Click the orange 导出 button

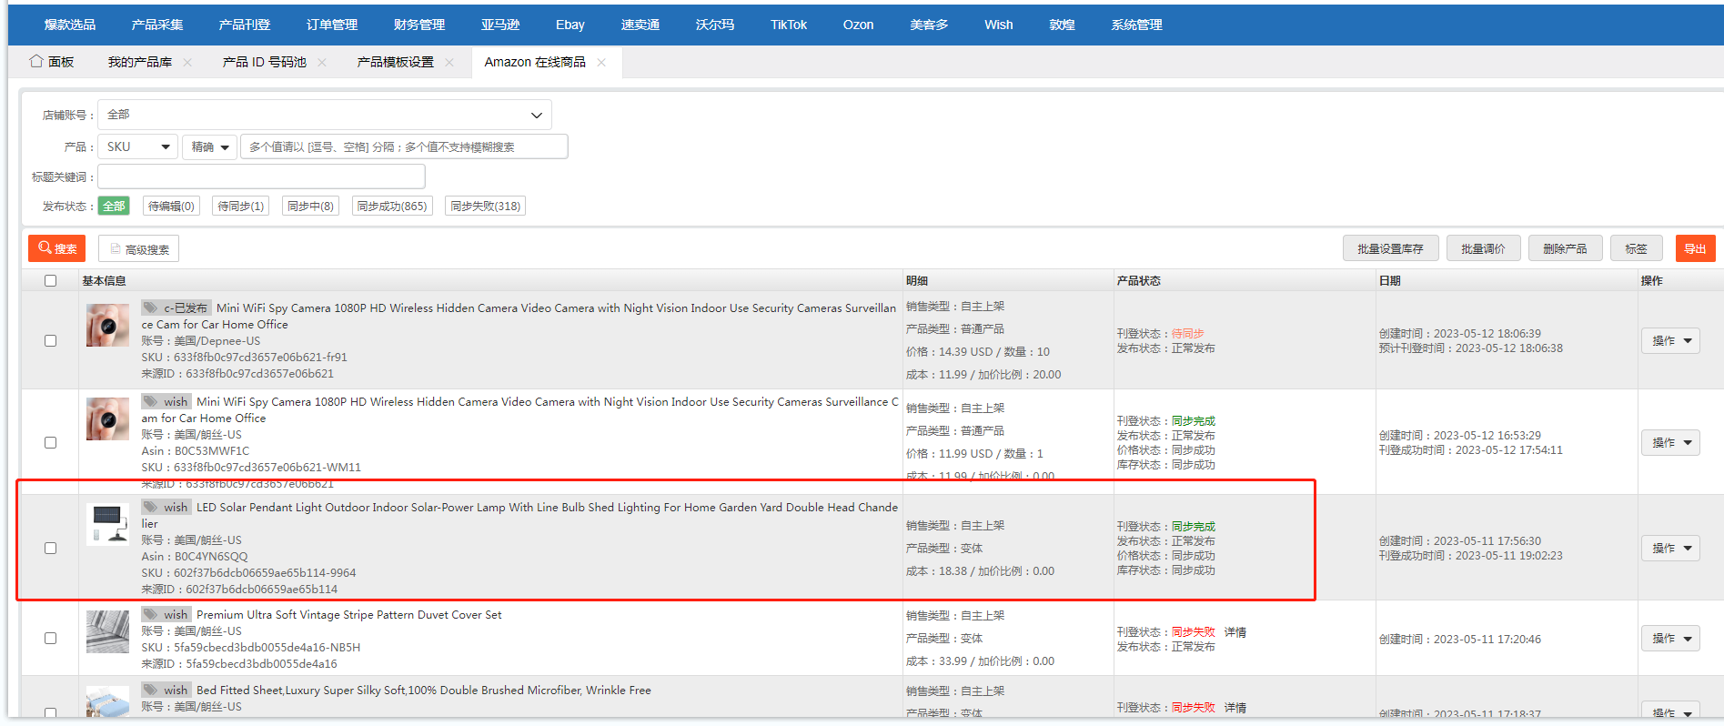tap(1695, 248)
